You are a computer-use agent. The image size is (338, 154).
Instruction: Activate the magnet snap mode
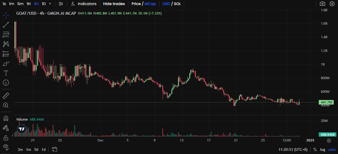pos(6,118)
